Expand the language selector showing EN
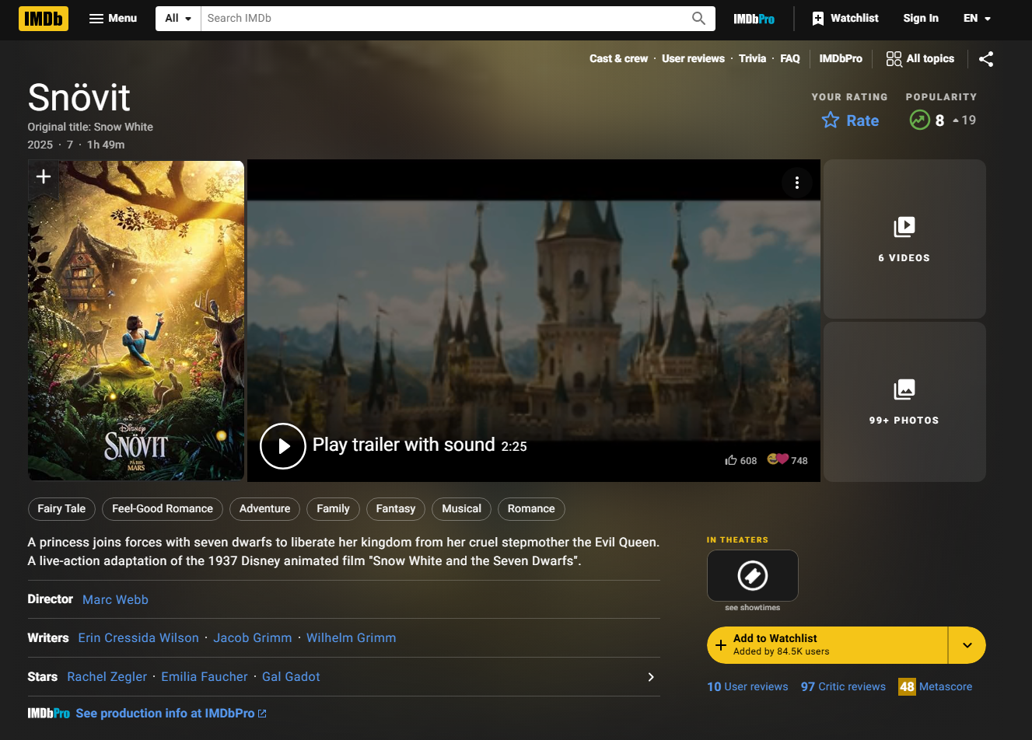Screen dimensions: 1032x740 tap(976, 18)
